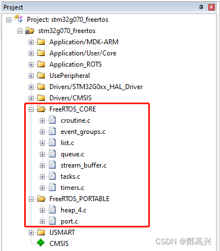Screen dimensions: 220x251
Task: Click the UsePeripheral folder icon
Action: 41,76
